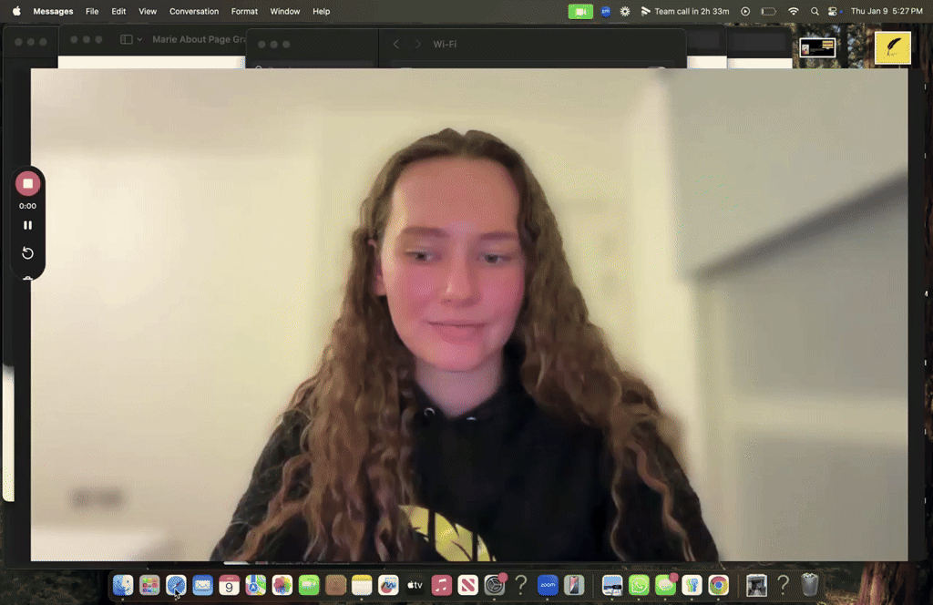Open the small screenshot thumbnail on the desktop
This screenshot has height=605, width=933.
pyautogui.click(x=817, y=47)
